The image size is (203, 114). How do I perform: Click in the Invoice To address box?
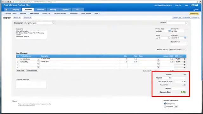click(31, 35)
